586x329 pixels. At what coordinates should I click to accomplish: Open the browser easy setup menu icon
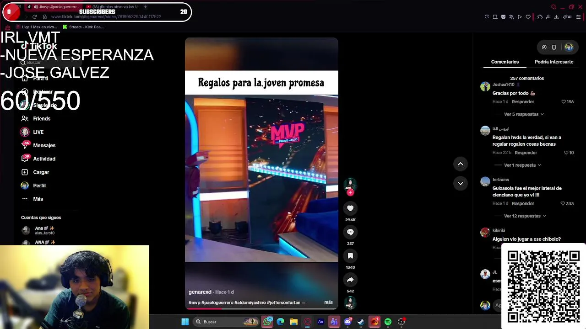pos(579,17)
